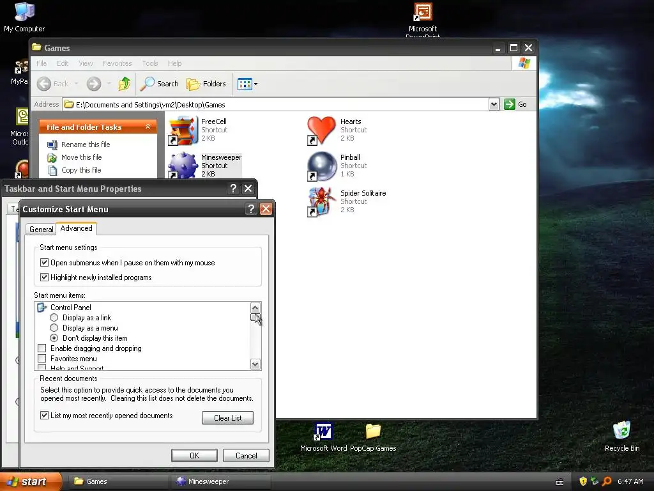
Task: Toggle Open submenus when I pause checkbox
Action: click(x=44, y=263)
